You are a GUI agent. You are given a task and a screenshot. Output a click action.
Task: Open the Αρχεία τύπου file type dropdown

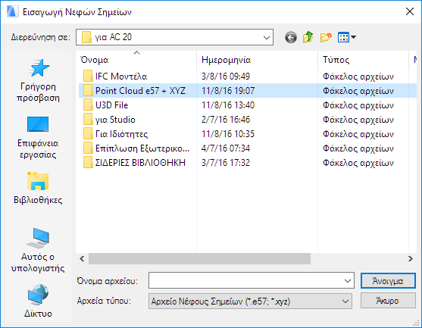click(250, 301)
